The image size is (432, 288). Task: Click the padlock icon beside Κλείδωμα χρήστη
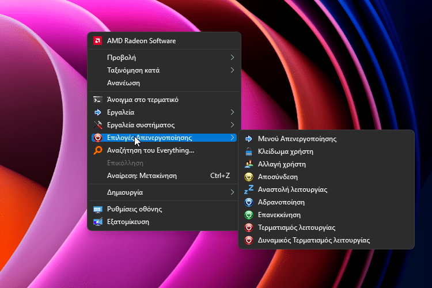point(248,151)
